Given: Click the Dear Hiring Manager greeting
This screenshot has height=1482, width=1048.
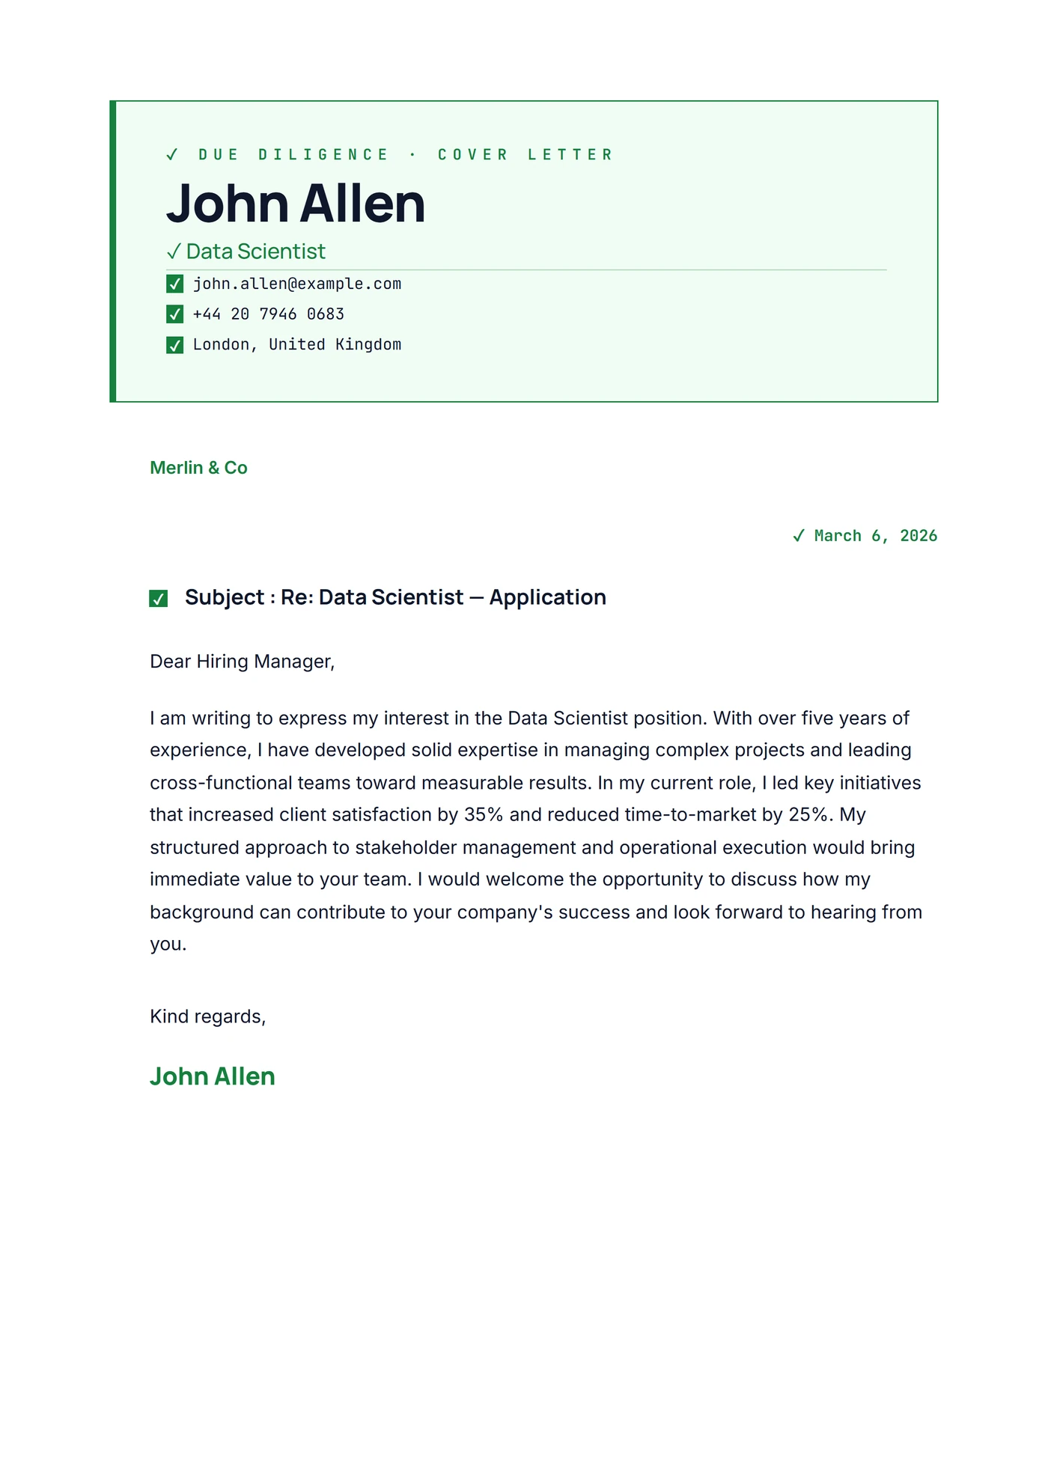Looking at the screenshot, I should click(x=243, y=662).
